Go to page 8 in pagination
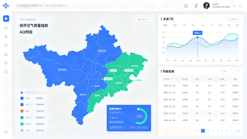247x139 pixels. click(x=231, y=131)
